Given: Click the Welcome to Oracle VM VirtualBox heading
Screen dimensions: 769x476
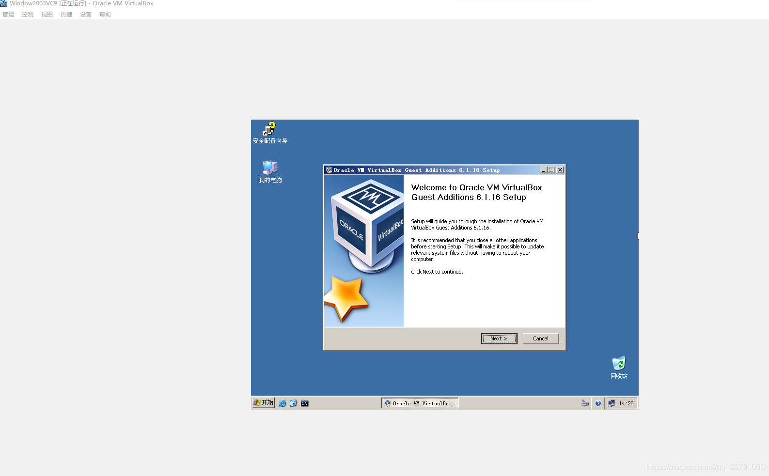Looking at the screenshot, I should [x=477, y=192].
